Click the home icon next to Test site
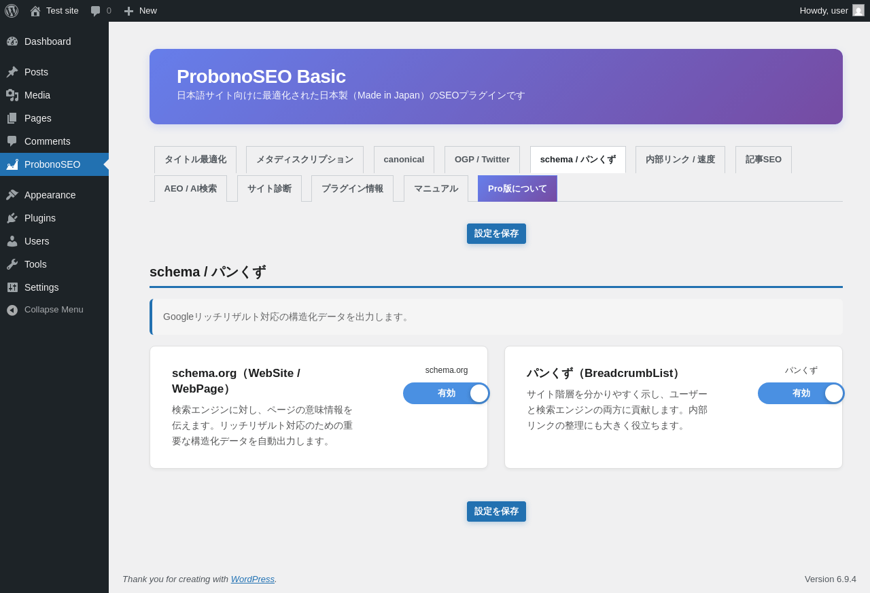 35,11
